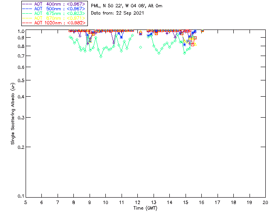Click the PML station location header text
Screen dimensions: 273x219
[127, 6]
